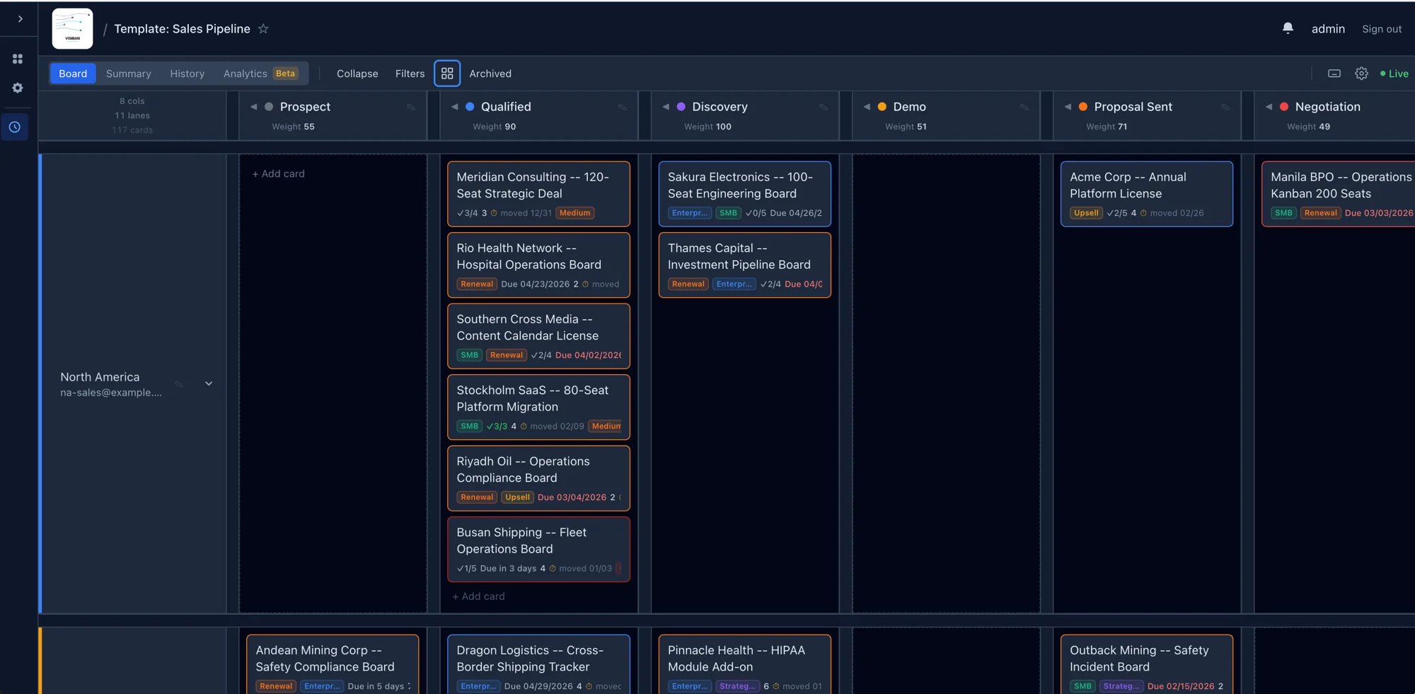
Task: Collapse the North America lane
Action: pyautogui.click(x=209, y=383)
